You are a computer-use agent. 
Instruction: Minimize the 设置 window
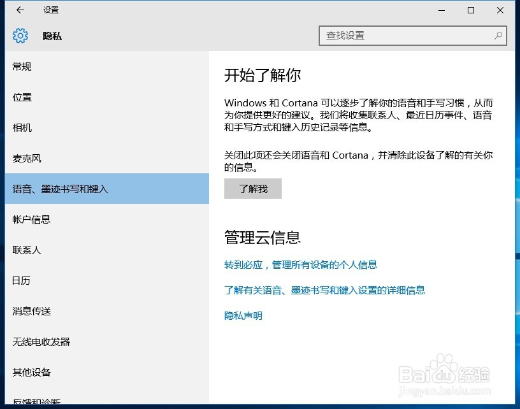[442, 10]
